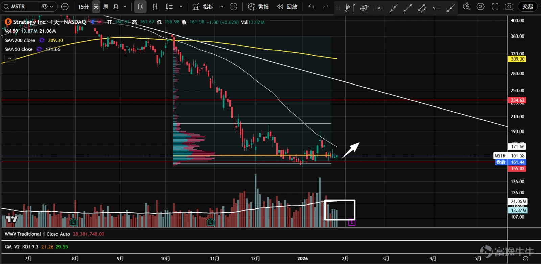The image size is (541, 264).
Task: Enter fullscreen mode
Action: click(495, 7)
